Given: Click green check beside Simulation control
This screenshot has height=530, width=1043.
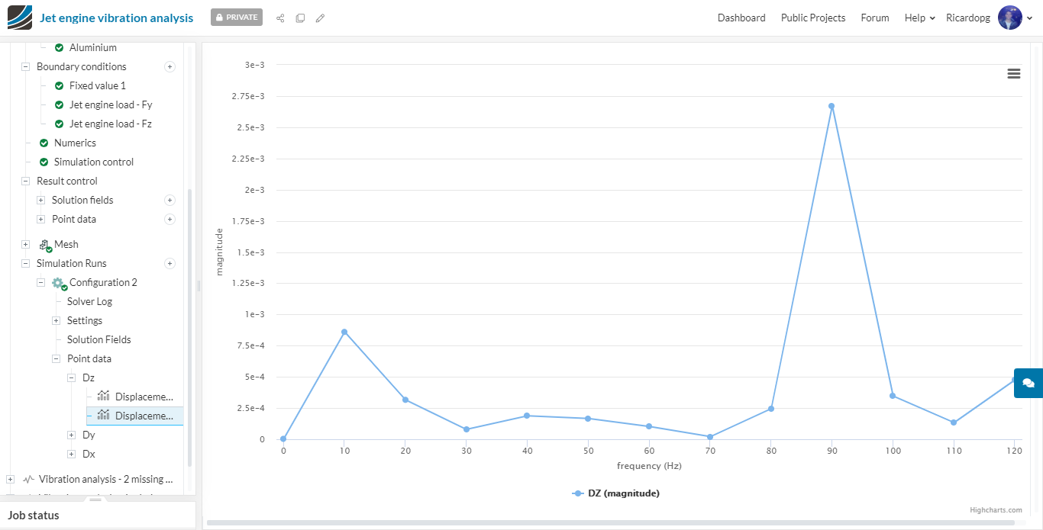Looking at the screenshot, I should (x=44, y=162).
